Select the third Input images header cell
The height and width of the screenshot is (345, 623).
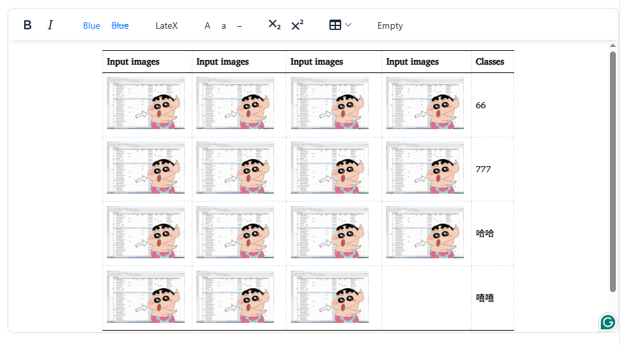(334, 61)
